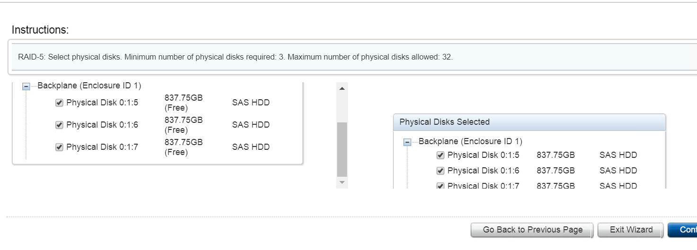Click the scrollbar down arrow

pos(342,182)
